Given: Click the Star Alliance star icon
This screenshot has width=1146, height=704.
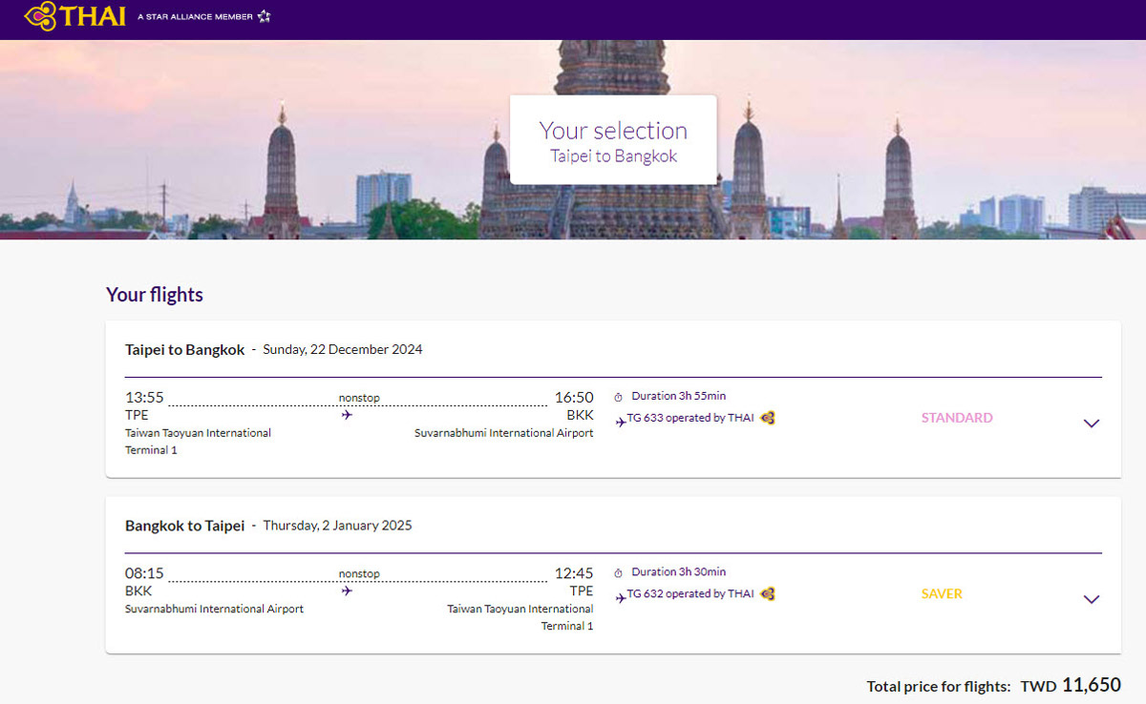Looking at the screenshot, I should (265, 16).
